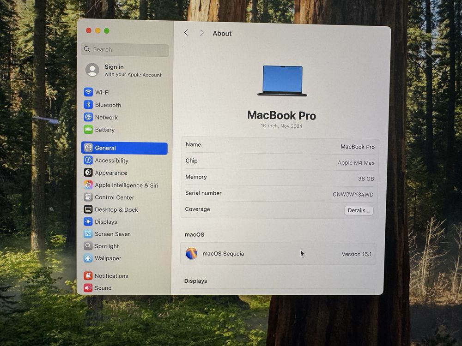Click the Serial number row label

203,193
